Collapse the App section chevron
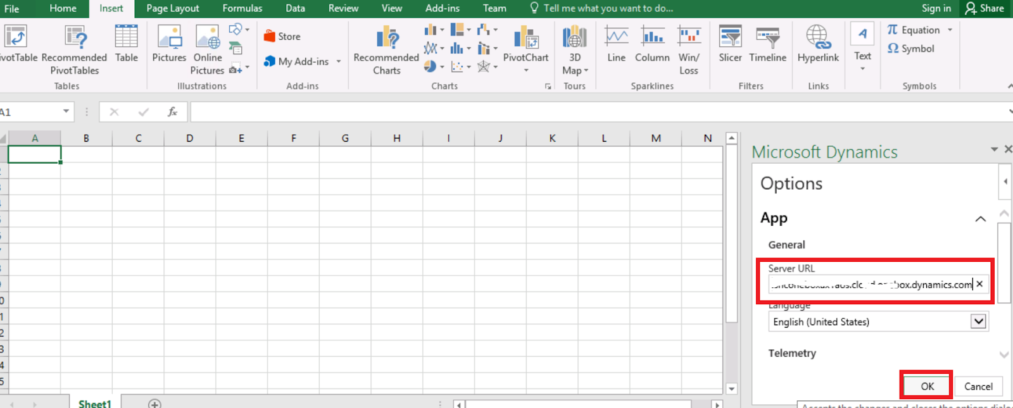Image resolution: width=1013 pixels, height=408 pixels. [x=980, y=219]
